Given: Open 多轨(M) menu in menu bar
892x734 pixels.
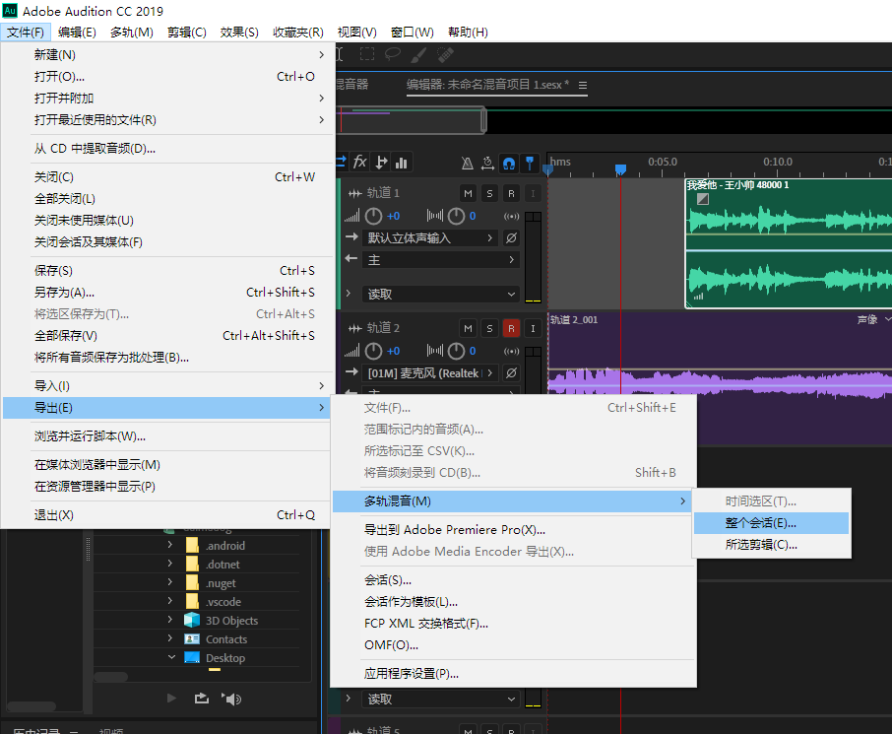Looking at the screenshot, I should point(131,33).
